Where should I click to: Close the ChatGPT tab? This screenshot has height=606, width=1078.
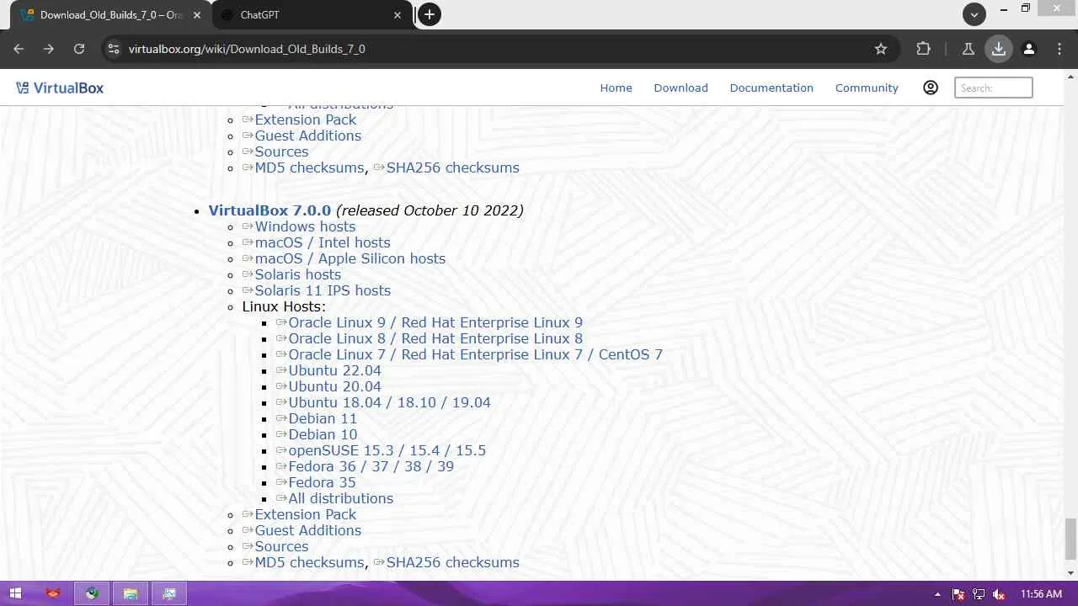tap(398, 15)
